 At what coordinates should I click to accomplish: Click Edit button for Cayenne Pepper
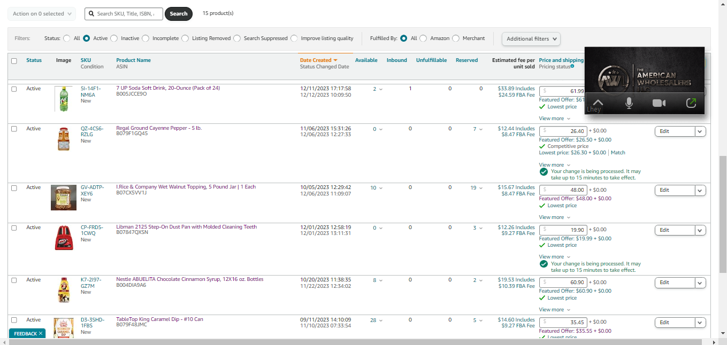[x=675, y=131]
